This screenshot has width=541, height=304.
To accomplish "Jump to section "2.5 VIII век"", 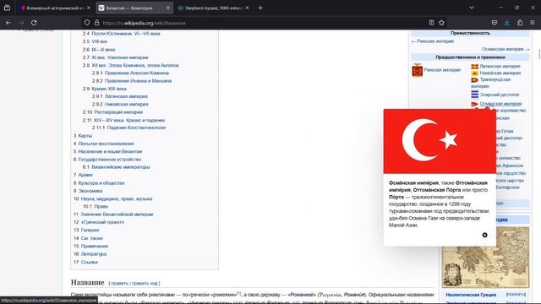I will tap(95, 41).
